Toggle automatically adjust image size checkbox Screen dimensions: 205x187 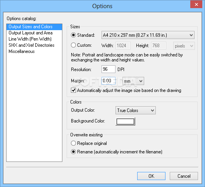click(73, 90)
